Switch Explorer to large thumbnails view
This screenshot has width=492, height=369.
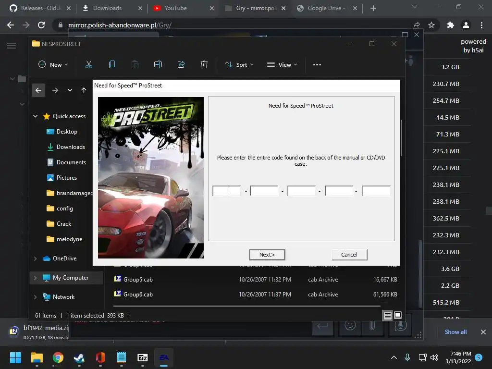397,315
